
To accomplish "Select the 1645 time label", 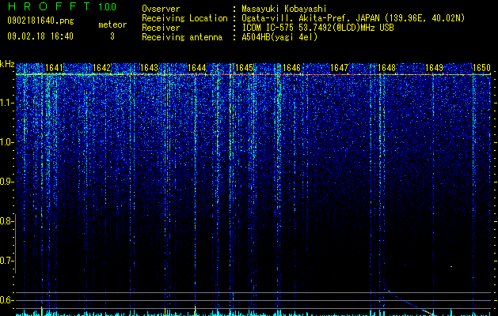I will [244, 68].
